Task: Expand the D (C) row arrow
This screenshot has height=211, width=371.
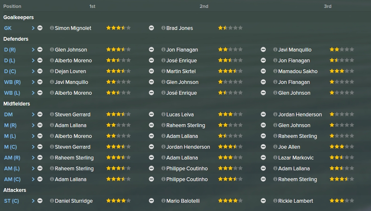Action: 33,71
